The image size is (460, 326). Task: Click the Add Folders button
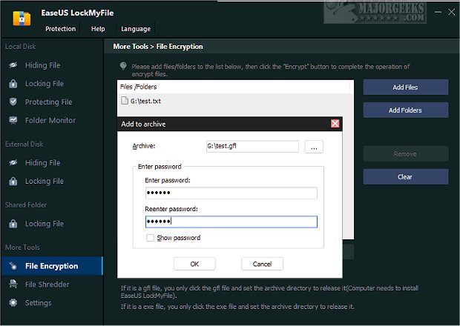pos(406,110)
